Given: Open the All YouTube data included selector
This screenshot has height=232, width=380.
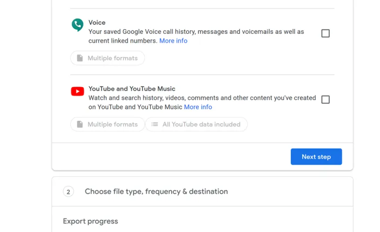Looking at the screenshot, I should pos(197,124).
